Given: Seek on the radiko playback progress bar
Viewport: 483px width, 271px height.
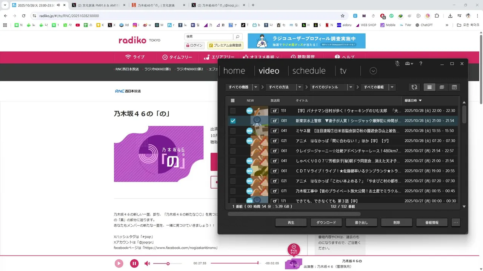Looking at the screenshot, I should [235, 263].
